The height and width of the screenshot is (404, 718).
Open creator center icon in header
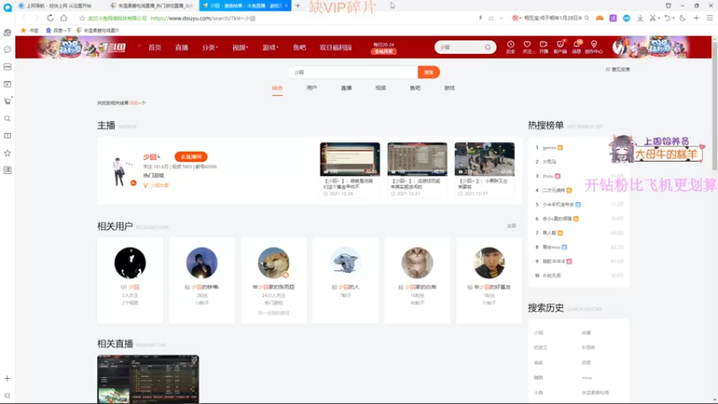pos(594,47)
